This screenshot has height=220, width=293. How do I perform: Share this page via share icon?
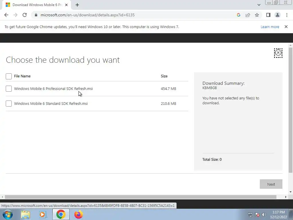(x=248, y=15)
